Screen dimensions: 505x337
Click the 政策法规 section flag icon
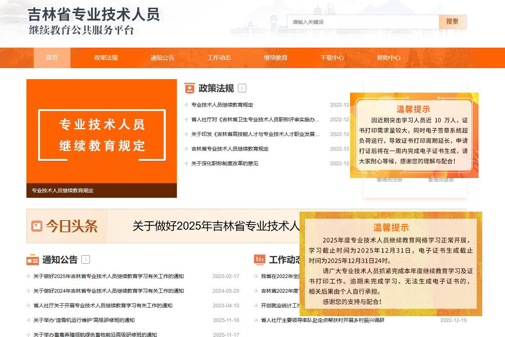[x=189, y=88]
